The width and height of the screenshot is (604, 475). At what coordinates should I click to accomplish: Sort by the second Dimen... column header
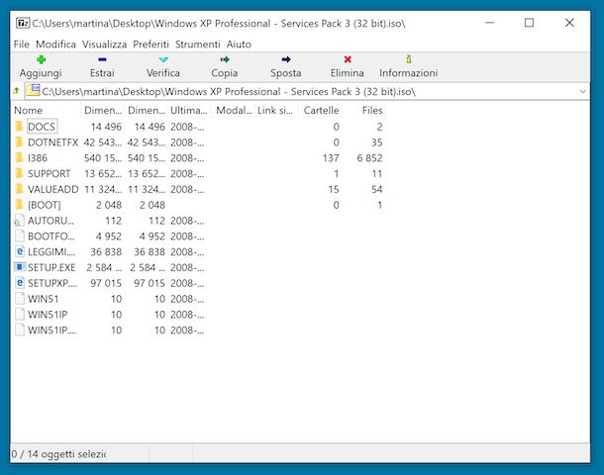coord(146,111)
